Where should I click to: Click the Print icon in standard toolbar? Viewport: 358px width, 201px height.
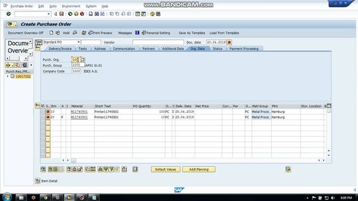[91, 14]
